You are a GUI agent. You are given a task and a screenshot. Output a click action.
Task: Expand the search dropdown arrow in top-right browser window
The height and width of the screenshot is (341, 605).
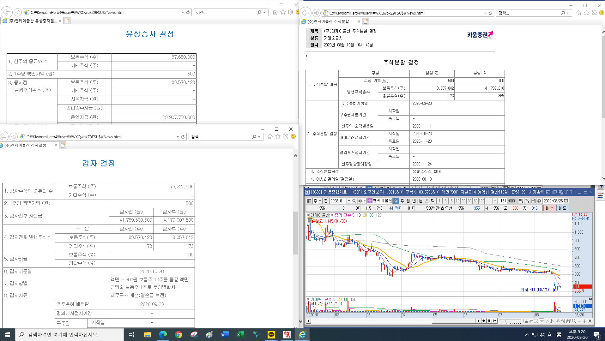(568, 13)
